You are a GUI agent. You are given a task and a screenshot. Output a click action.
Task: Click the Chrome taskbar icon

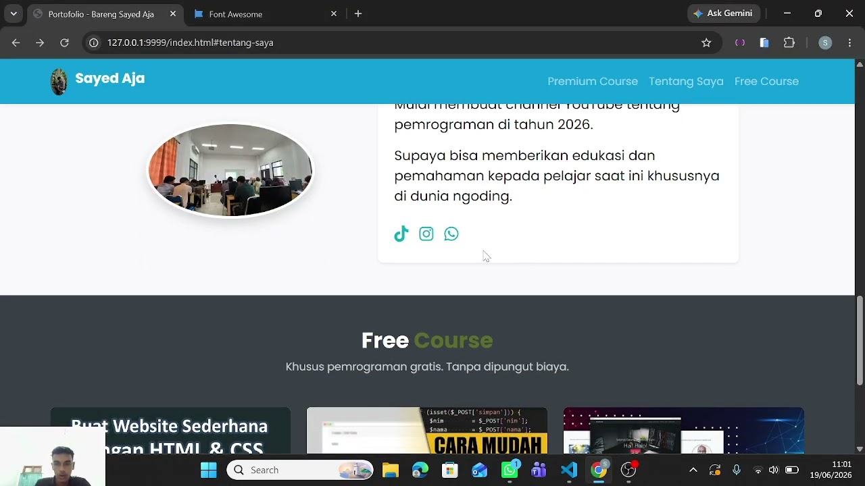[599, 470]
